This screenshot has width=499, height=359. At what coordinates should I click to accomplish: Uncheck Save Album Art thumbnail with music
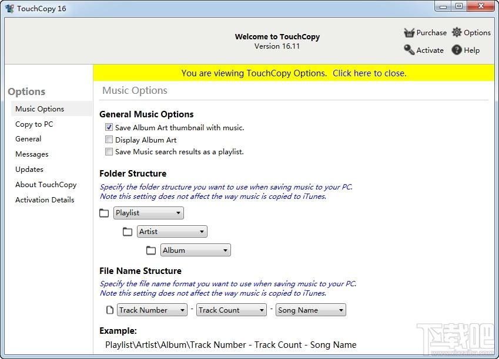(x=109, y=127)
